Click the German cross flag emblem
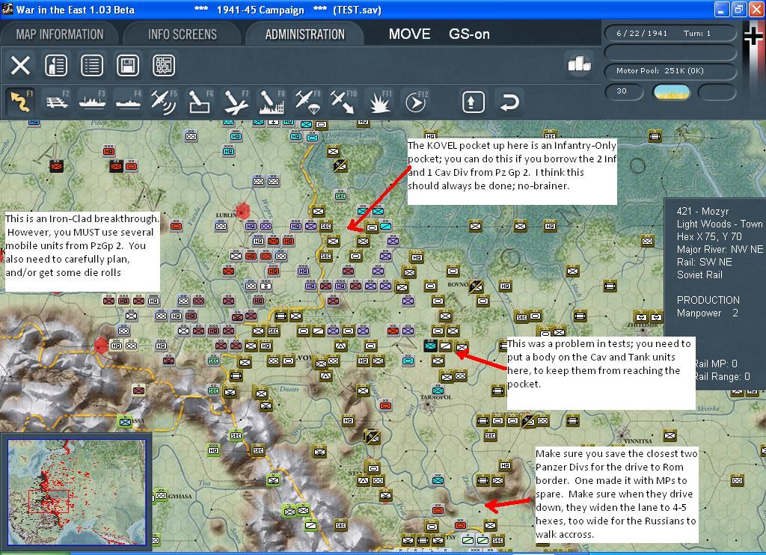 pos(753,37)
